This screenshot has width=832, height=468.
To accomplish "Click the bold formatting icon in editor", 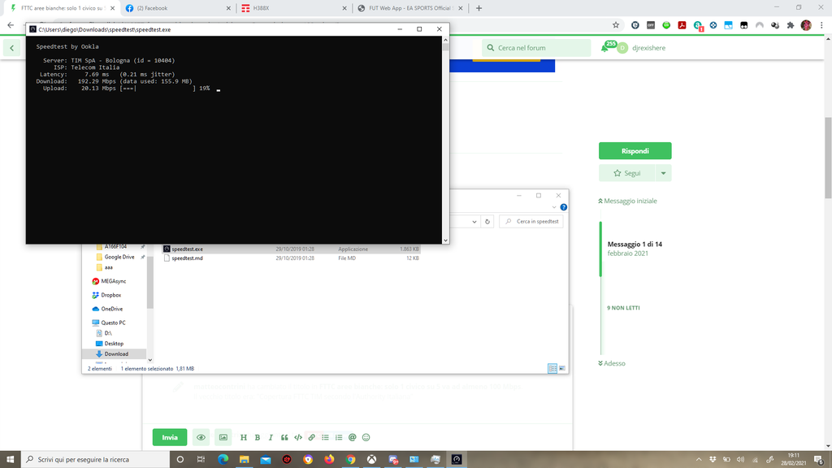I will [x=257, y=437].
